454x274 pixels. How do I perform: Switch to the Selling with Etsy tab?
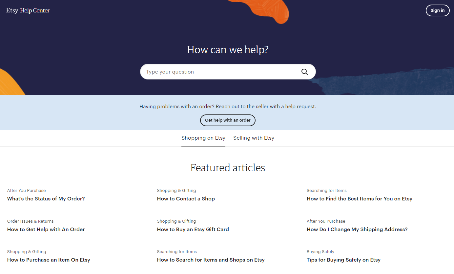254,138
